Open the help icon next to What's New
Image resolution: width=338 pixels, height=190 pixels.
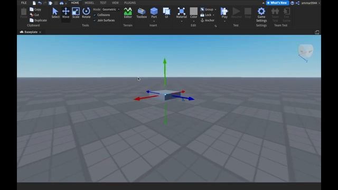pyautogui.click(x=292, y=3)
